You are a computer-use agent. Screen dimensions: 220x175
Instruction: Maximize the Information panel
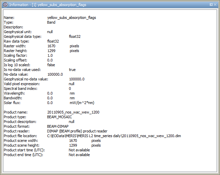click(x=211, y=5)
